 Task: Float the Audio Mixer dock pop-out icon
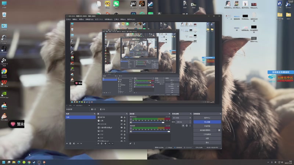[169, 114]
